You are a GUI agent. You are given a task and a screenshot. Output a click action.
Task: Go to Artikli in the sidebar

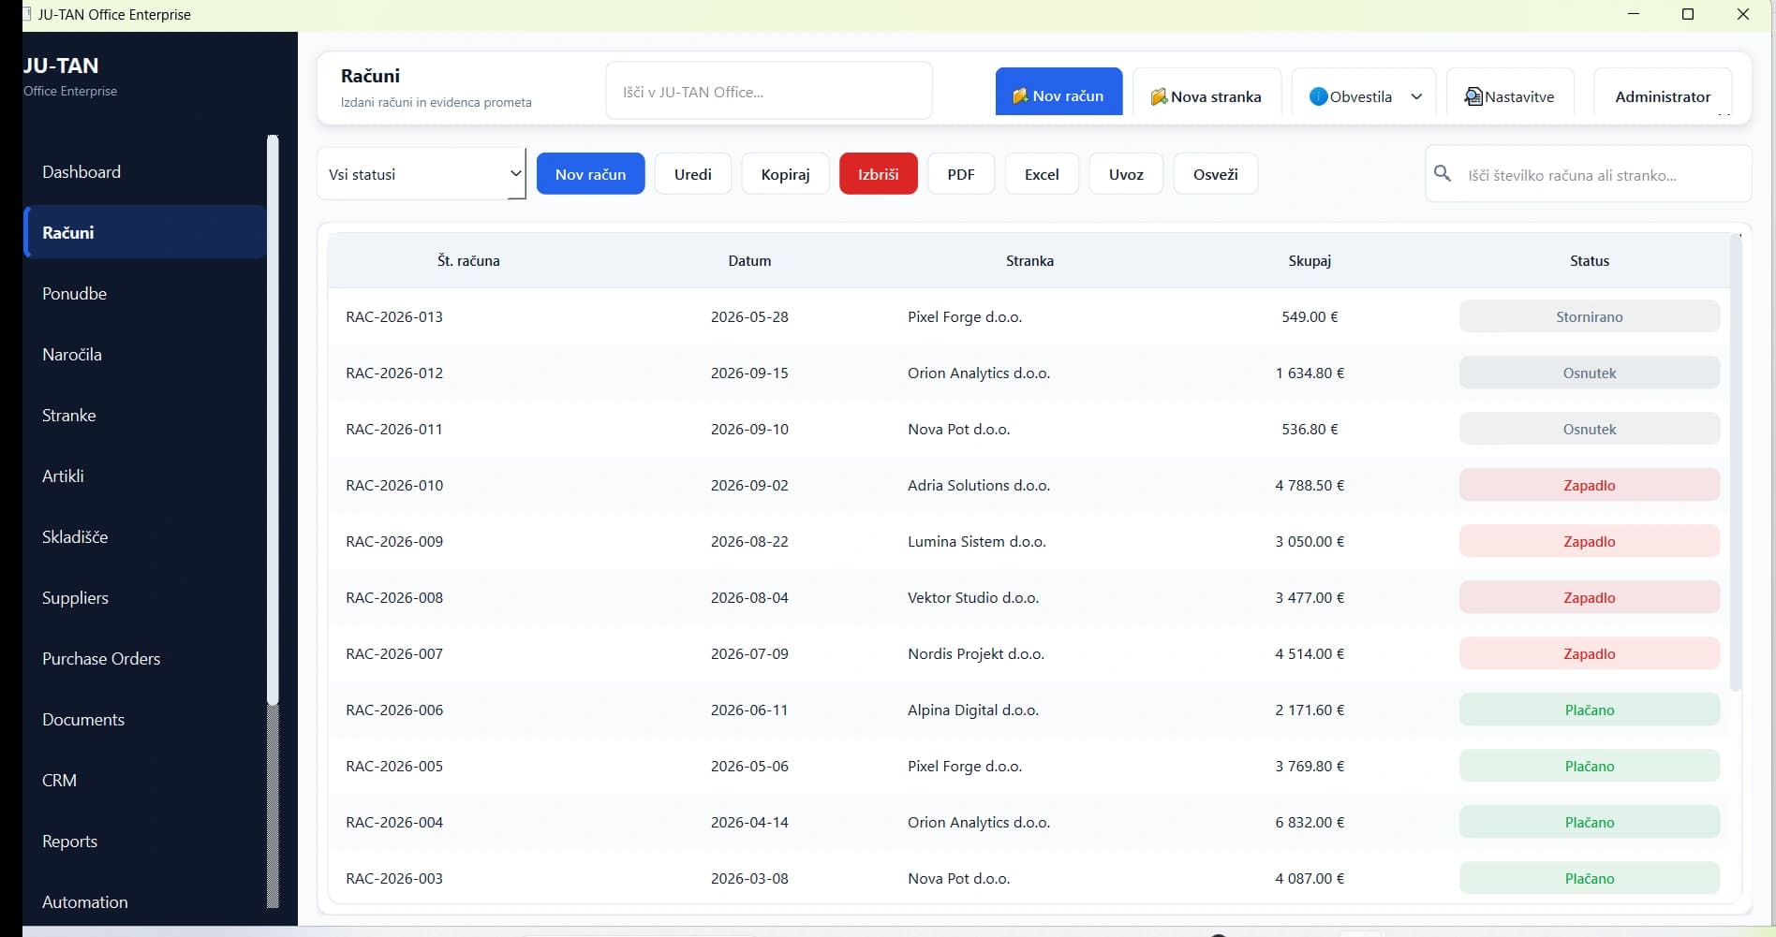tap(145, 476)
